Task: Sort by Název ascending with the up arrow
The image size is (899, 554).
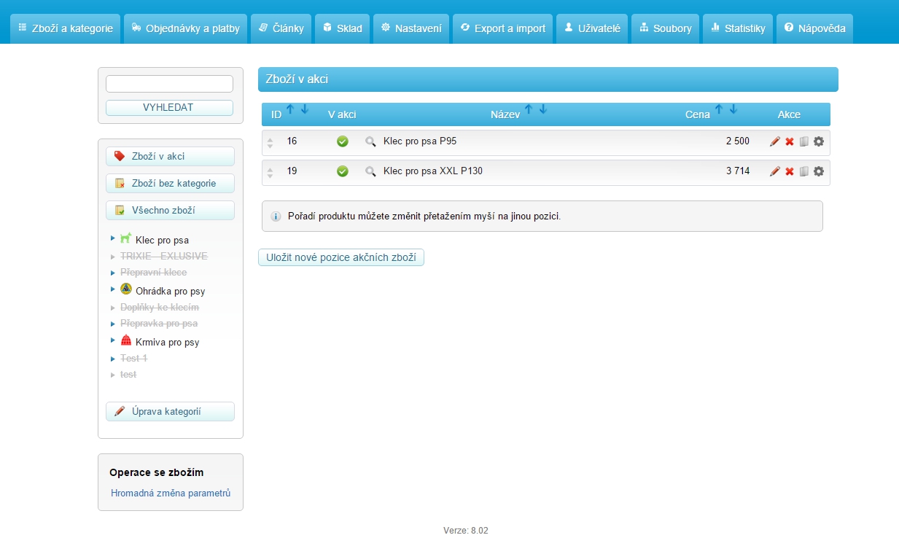Action: pos(529,109)
